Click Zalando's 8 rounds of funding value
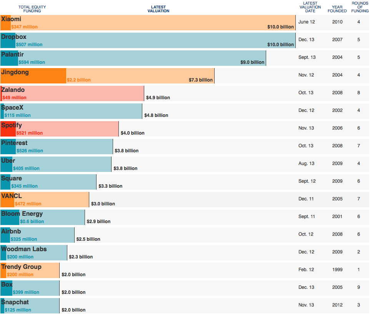 coord(359,92)
